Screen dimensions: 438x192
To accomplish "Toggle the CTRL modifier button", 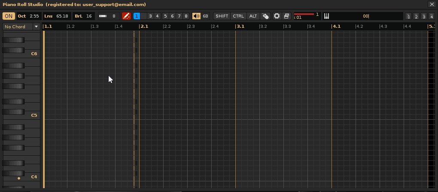I will click(238, 16).
